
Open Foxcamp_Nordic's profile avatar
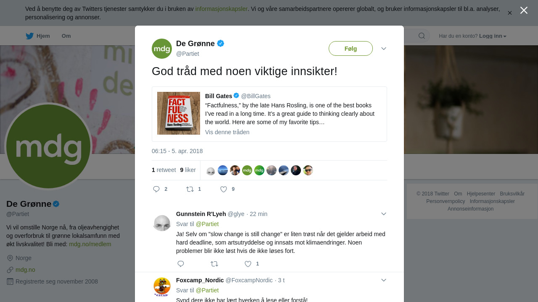tap(162, 287)
